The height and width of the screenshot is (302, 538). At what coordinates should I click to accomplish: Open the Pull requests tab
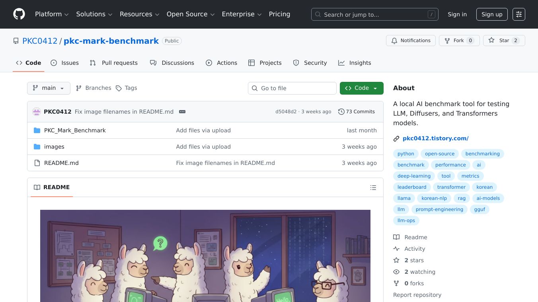click(114, 63)
